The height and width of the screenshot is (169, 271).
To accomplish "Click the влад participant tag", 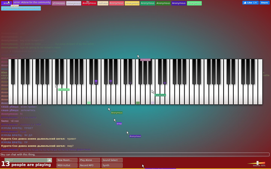I will [x=6, y=3].
